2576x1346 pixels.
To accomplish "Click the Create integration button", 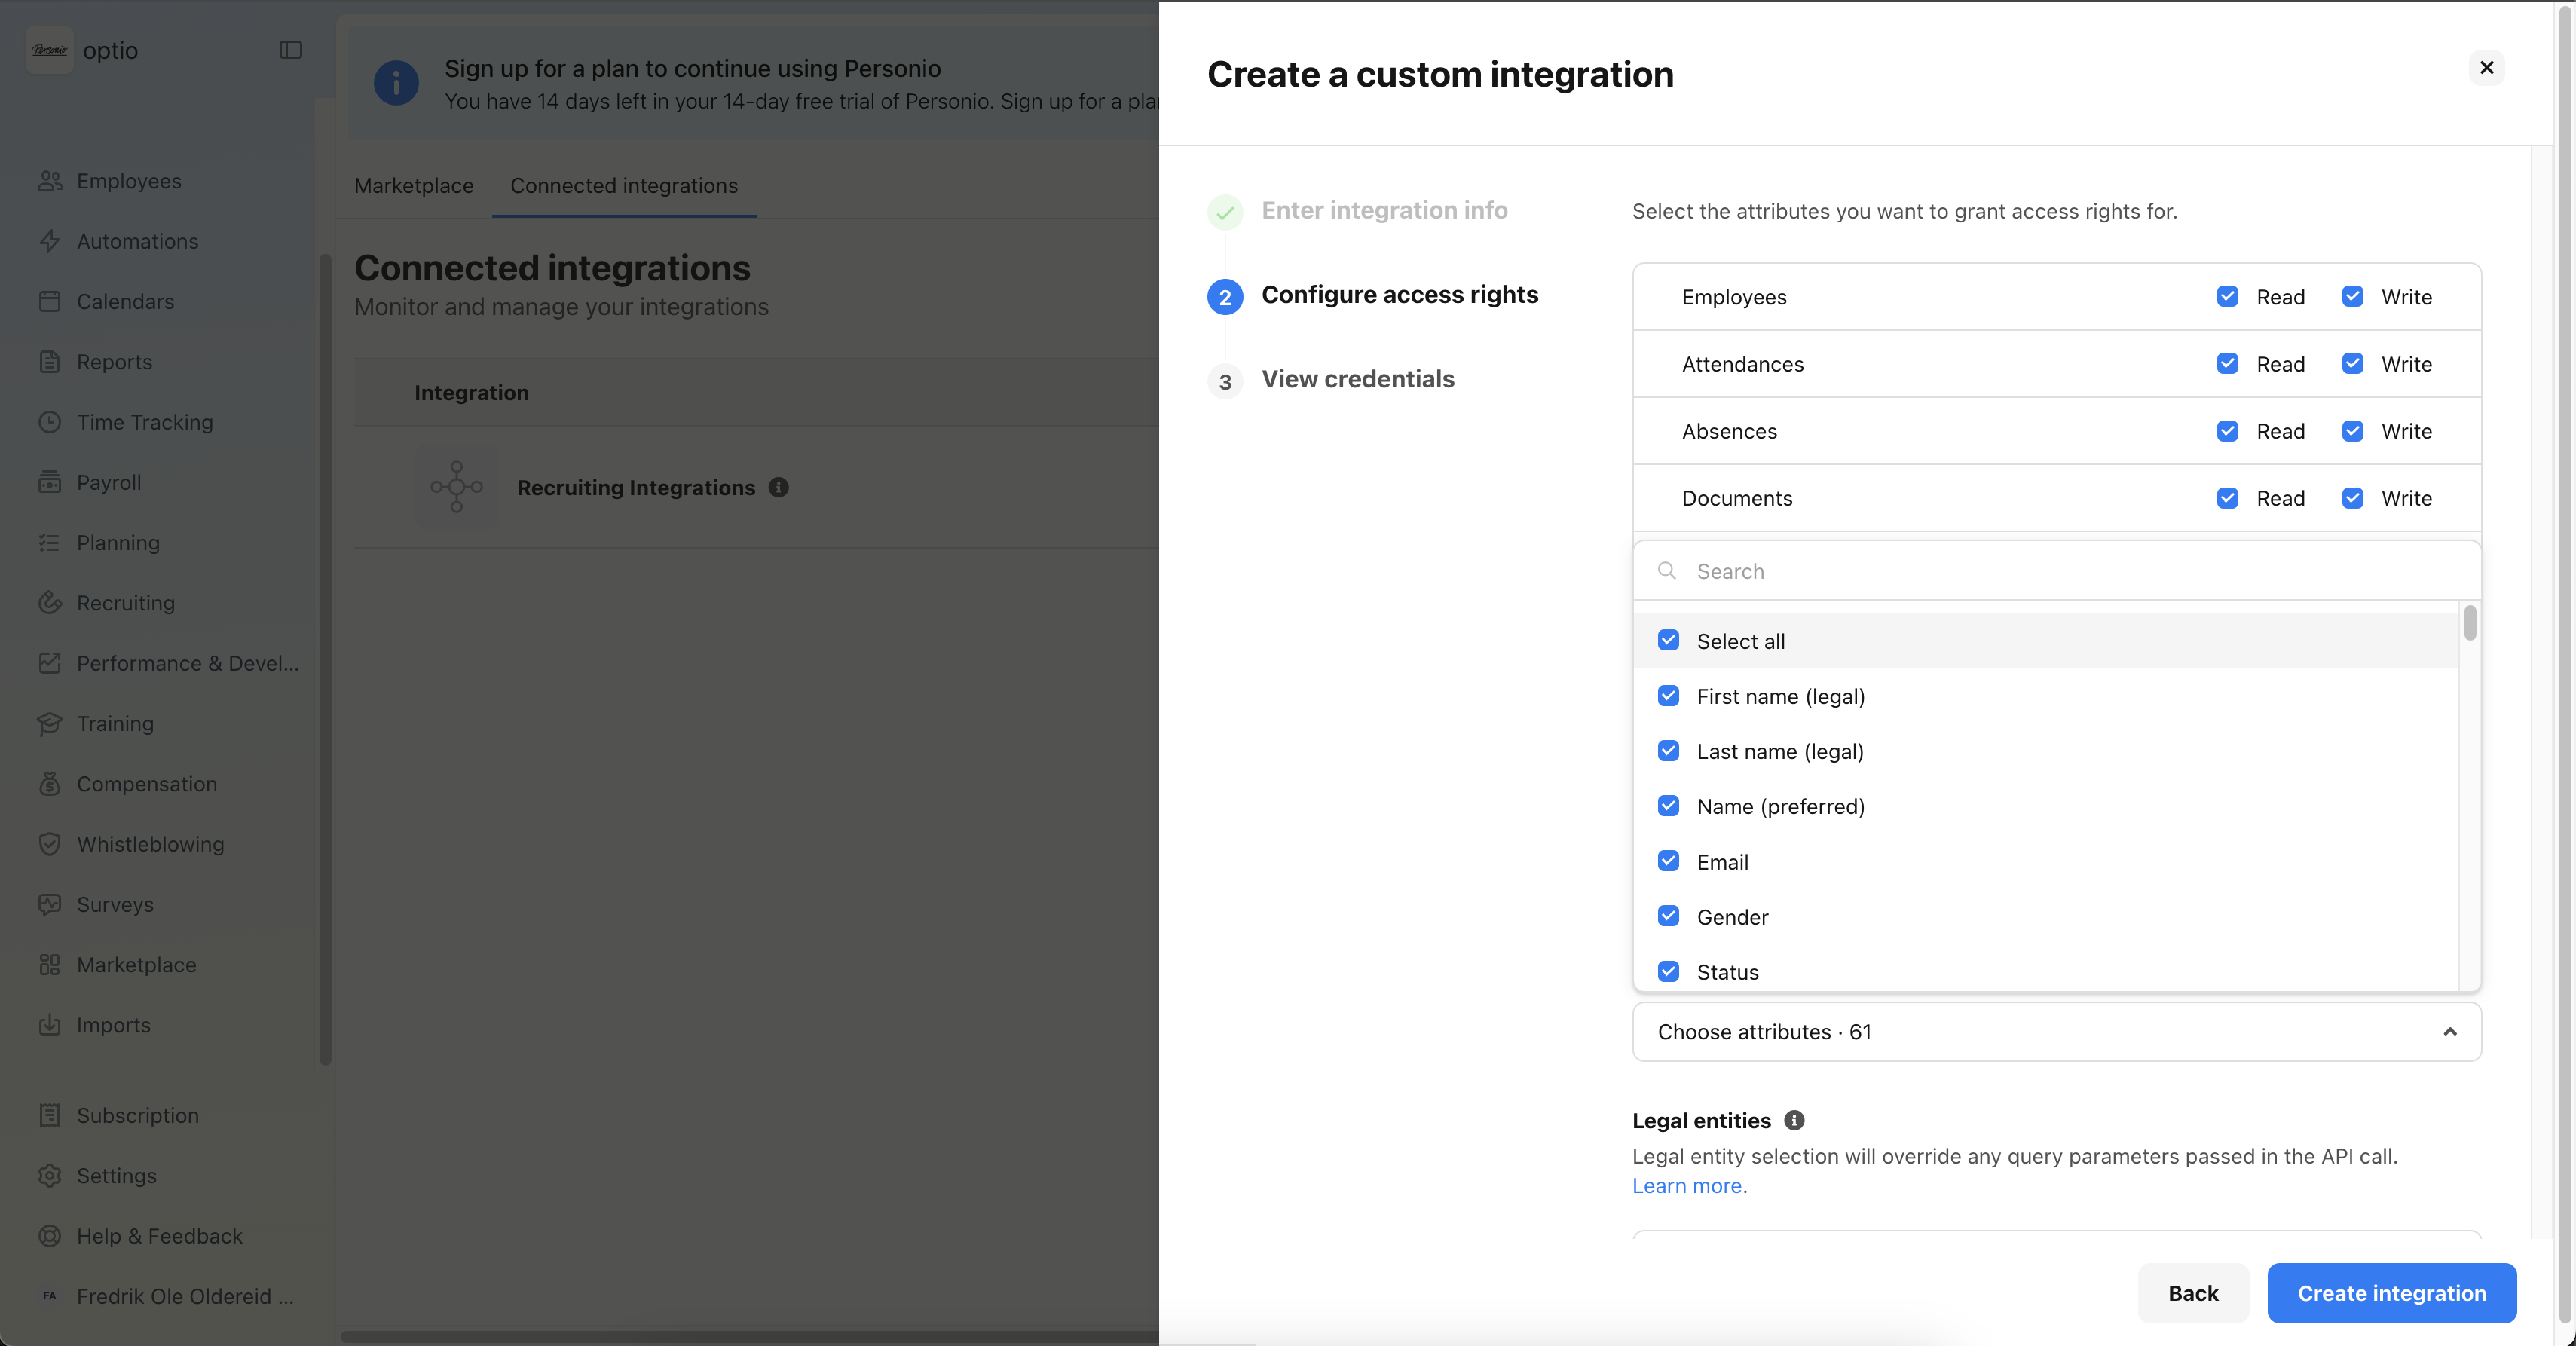I will 2391,1293.
